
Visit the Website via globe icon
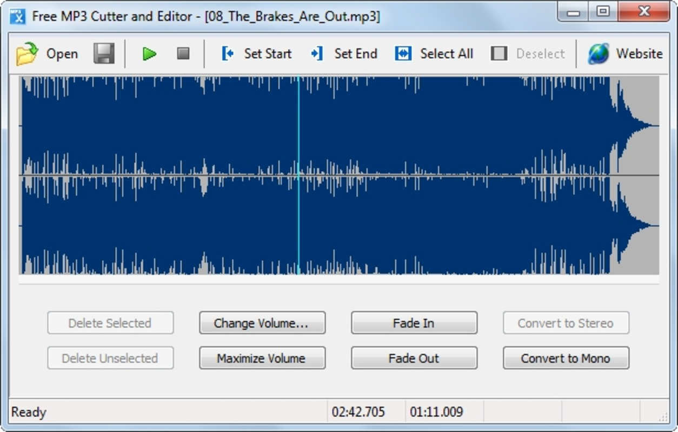[x=625, y=53]
